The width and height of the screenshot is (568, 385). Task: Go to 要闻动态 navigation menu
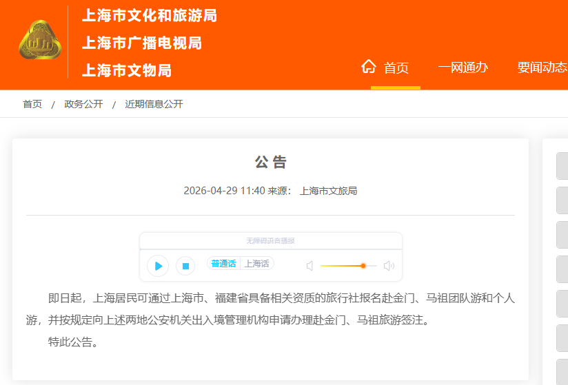coord(542,67)
